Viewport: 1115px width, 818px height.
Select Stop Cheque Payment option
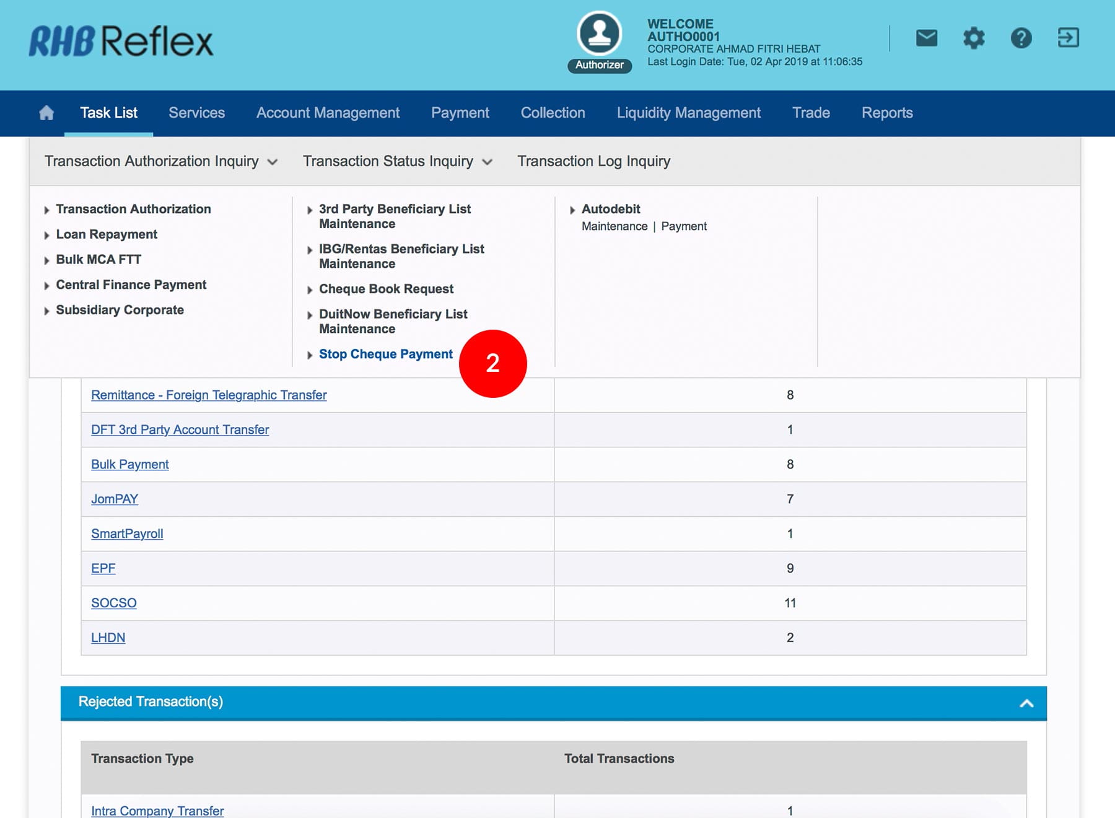click(385, 354)
